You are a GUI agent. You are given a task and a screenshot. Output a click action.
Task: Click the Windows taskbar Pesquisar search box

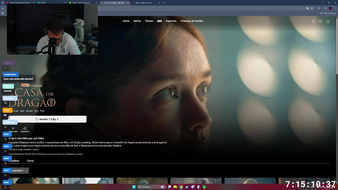(x=152, y=187)
